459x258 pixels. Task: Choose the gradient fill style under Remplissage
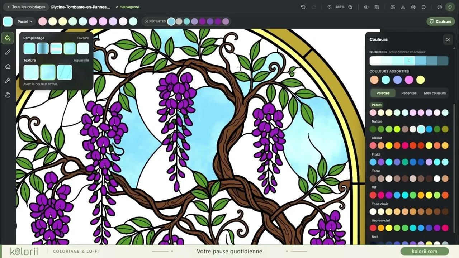[43, 48]
